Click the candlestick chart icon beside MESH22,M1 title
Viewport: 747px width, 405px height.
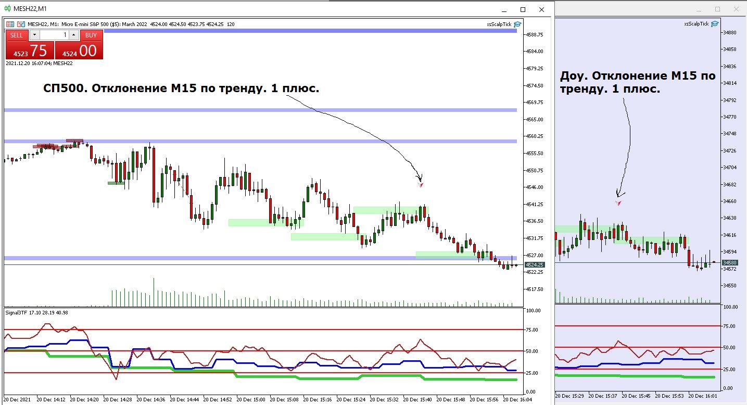pos(7,9)
